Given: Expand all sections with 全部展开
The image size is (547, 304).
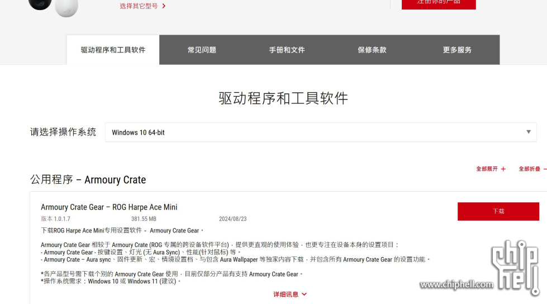Looking at the screenshot, I should click(491, 169).
